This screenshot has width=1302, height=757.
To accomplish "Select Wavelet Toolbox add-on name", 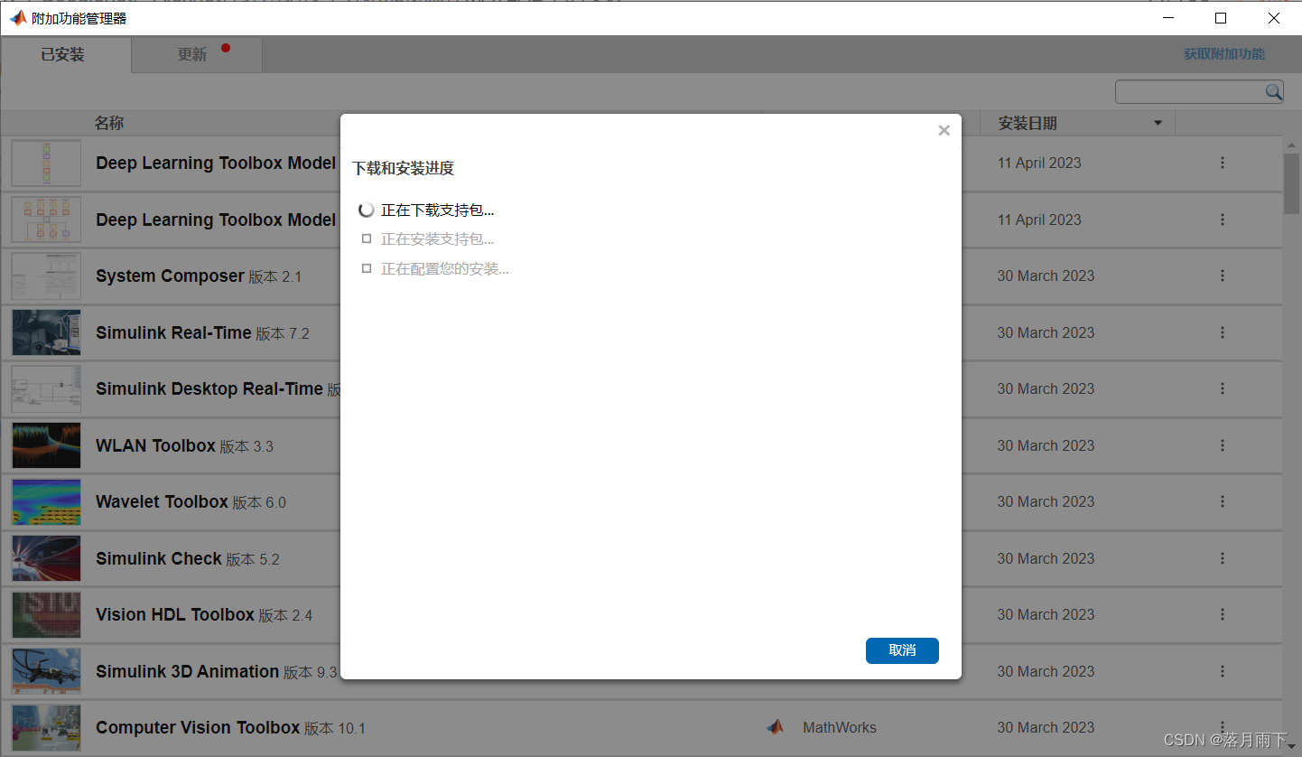I will (x=162, y=501).
